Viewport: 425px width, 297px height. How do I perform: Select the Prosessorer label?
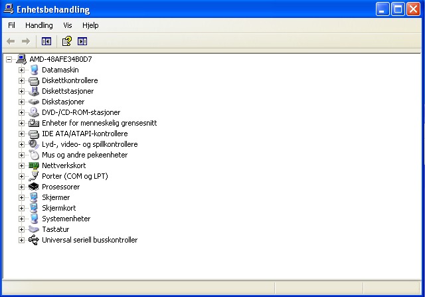click(60, 187)
